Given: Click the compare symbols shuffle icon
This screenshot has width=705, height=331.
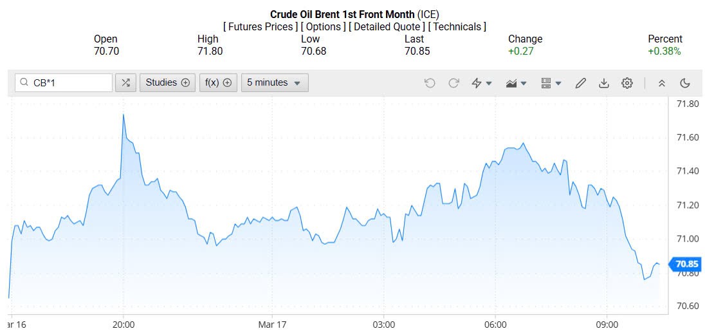Looking at the screenshot, I should point(125,82).
